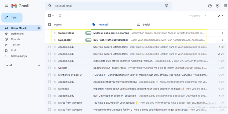This screenshot has width=228, height=114.
Task: Open Berbintang folder
Action: coord(17,34)
